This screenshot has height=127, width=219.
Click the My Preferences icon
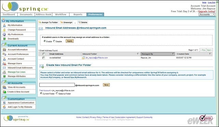tap(4, 34)
